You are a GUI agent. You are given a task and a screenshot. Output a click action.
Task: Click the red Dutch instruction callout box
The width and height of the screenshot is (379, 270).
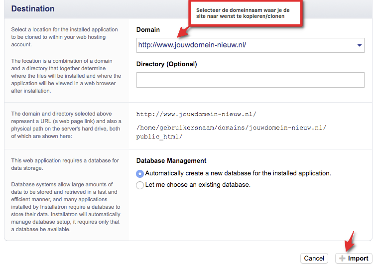click(x=247, y=13)
